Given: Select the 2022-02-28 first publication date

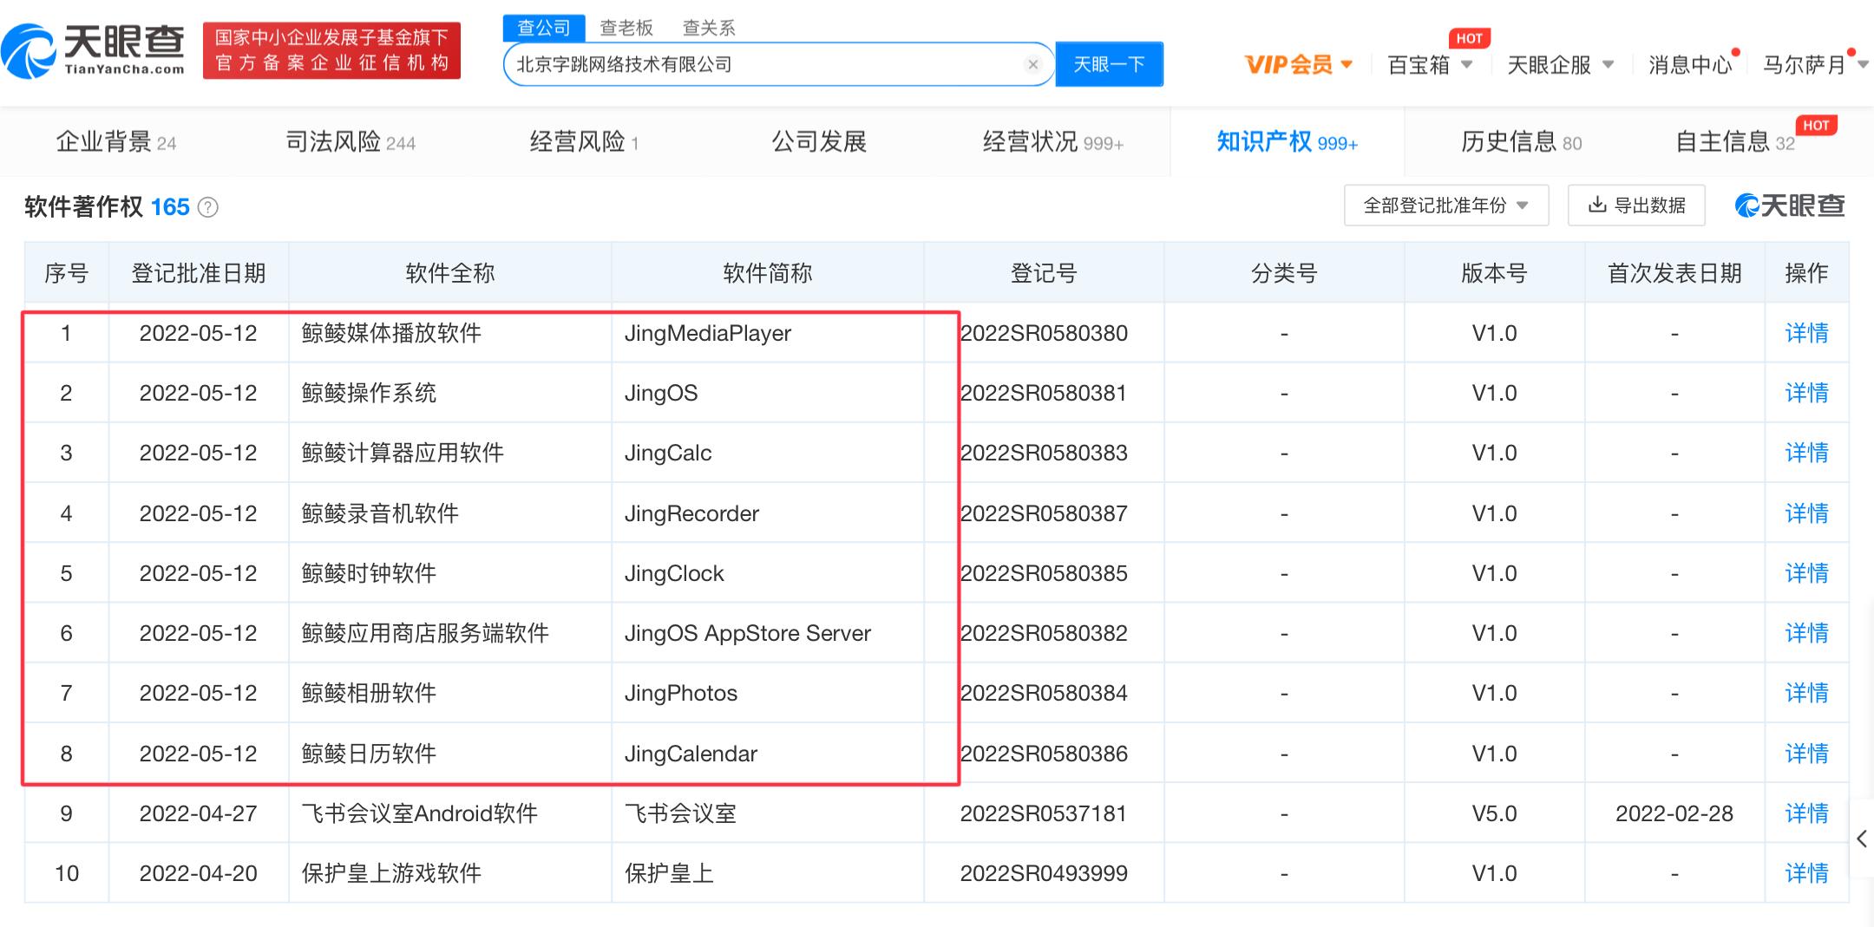Looking at the screenshot, I should (x=1674, y=813).
